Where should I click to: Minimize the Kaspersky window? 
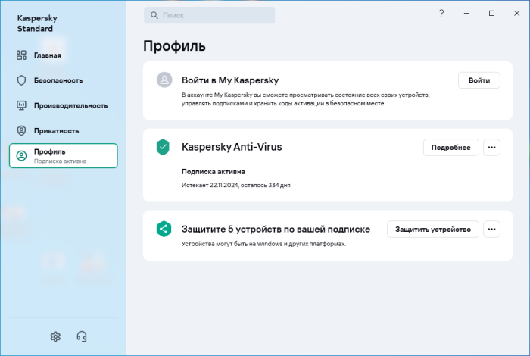tap(466, 13)
